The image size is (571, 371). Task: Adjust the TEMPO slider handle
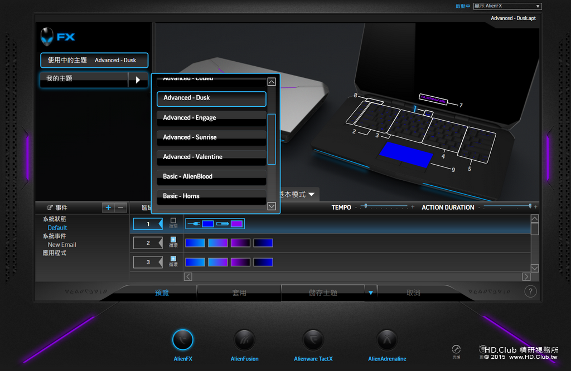[366, 206]
